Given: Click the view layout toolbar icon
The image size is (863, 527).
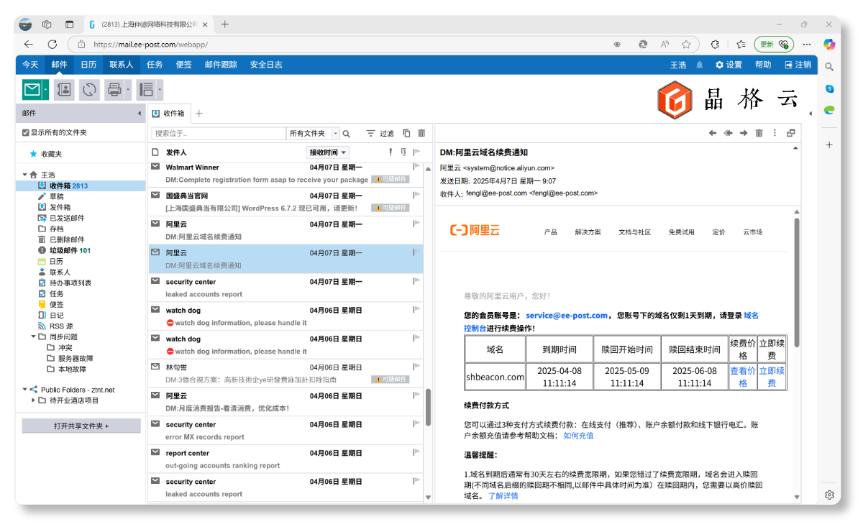Looking at the screenshot, I should coord(147,90).
